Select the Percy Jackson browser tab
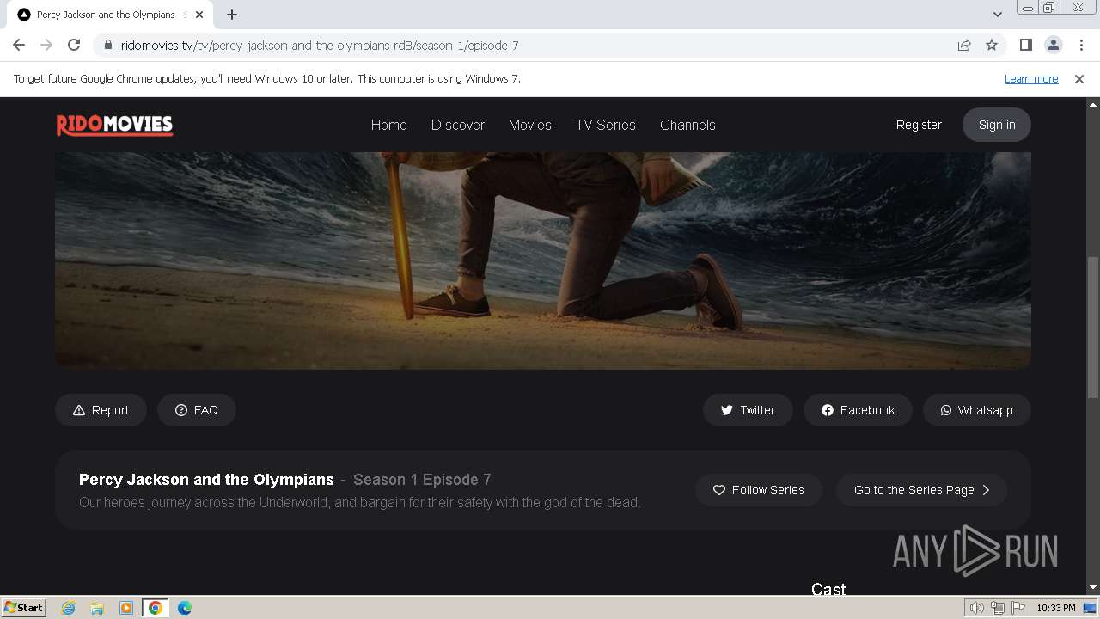The width and height of the screenshot is (1100, 619). [110, 15]
